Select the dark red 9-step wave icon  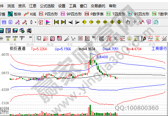click(x=25, y=22)
